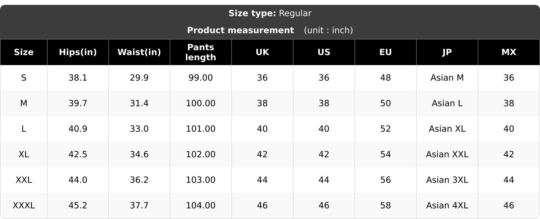Select EU size 52 cell

coord(386,129)
